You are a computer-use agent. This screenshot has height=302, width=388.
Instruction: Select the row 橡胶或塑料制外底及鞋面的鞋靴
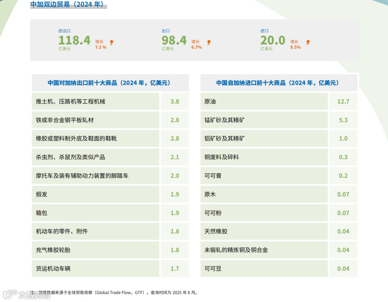pos(96,139)
